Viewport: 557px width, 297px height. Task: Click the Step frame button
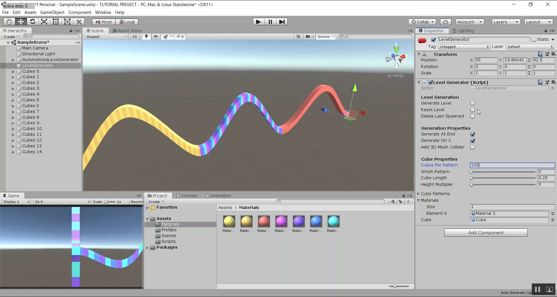point(282,22)
